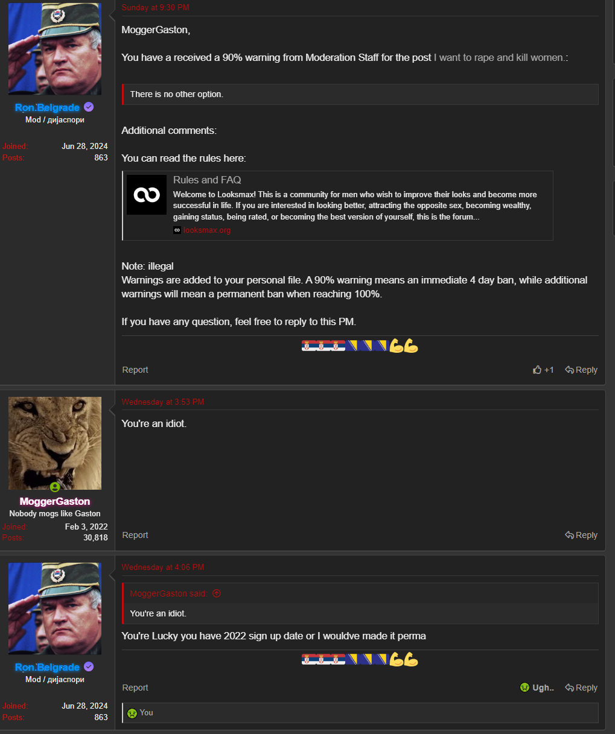The height and width of the screenshot is (734, 615).
Task: Open the Rules and FAQ title link
Action: coord(207,180)
